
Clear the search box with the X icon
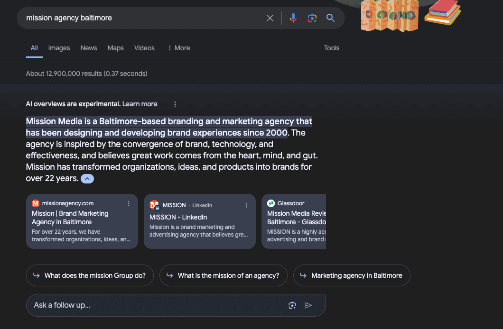click(x=270, y=18)
